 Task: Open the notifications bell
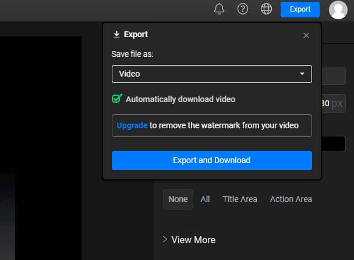219,9
